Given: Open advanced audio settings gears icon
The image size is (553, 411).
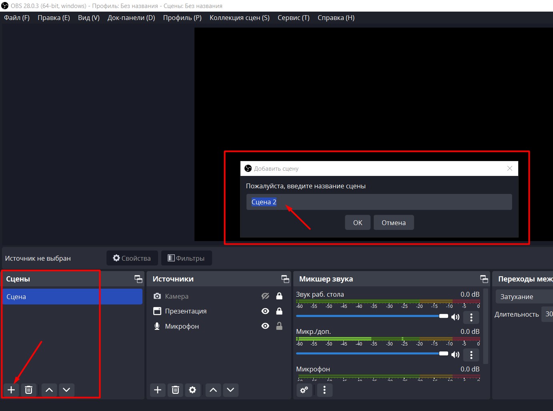Looking at the screenshot, I should [304, 390].
